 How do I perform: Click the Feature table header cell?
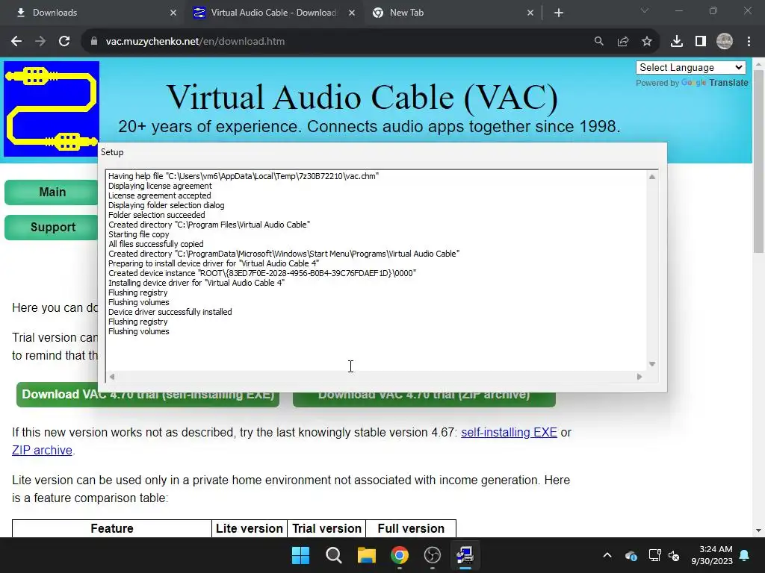112,528
